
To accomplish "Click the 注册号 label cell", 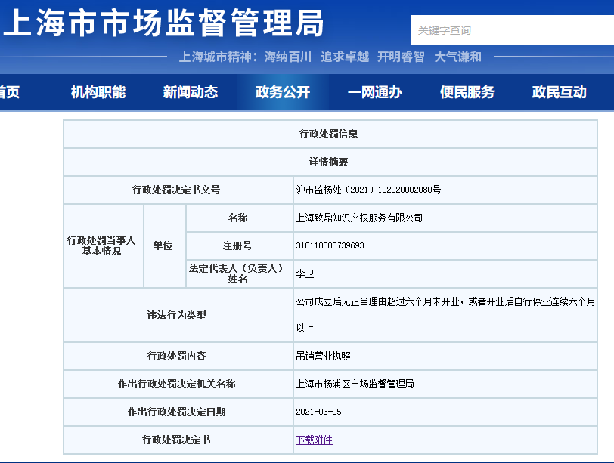I will (239, 245).
